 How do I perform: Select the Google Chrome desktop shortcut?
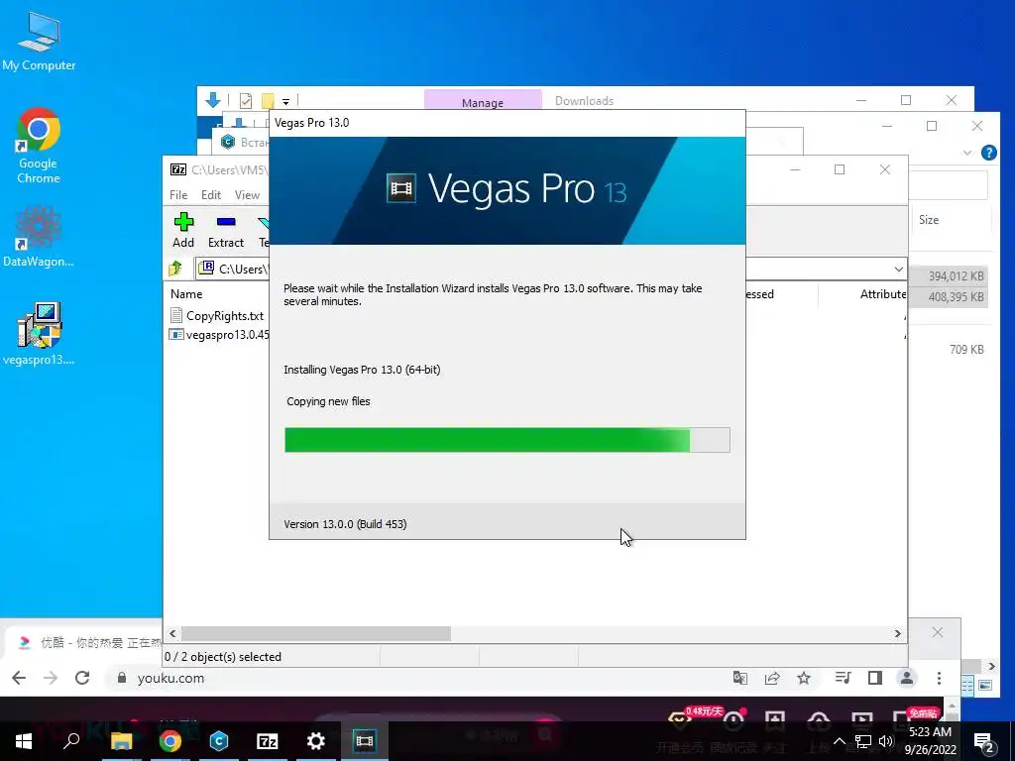[x=39, y=146]
